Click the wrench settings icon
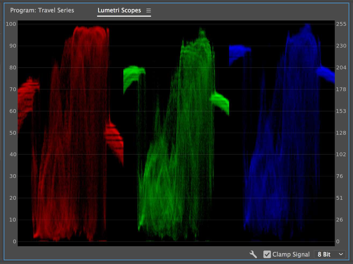Screen dimensions: 353x264 click(x=253, y=254)
